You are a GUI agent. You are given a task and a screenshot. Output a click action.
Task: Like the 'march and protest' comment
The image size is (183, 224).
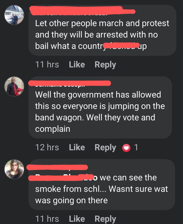click(x=77, y=64)
